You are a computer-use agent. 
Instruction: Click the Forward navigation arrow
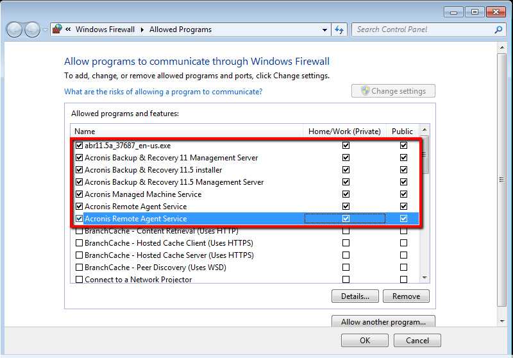click(x=33, y=30)
